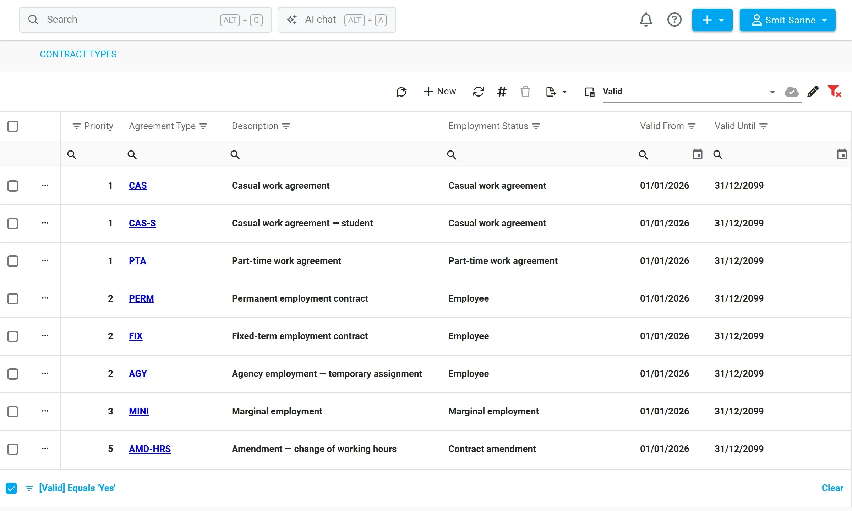Open the Valid From calendar picker
This screenshot has height=511, width=852.
697,154
